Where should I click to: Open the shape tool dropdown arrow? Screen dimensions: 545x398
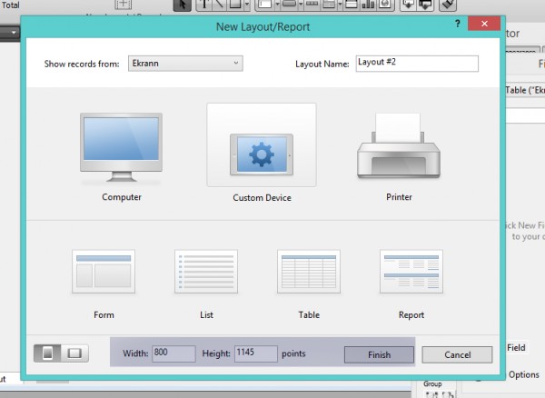[x=247, y=5]
